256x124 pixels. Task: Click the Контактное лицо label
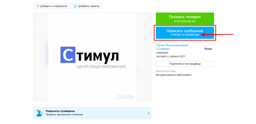click(166, 71)
